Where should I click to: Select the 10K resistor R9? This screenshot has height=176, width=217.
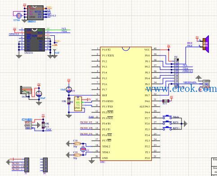click(x=69, y=101)
